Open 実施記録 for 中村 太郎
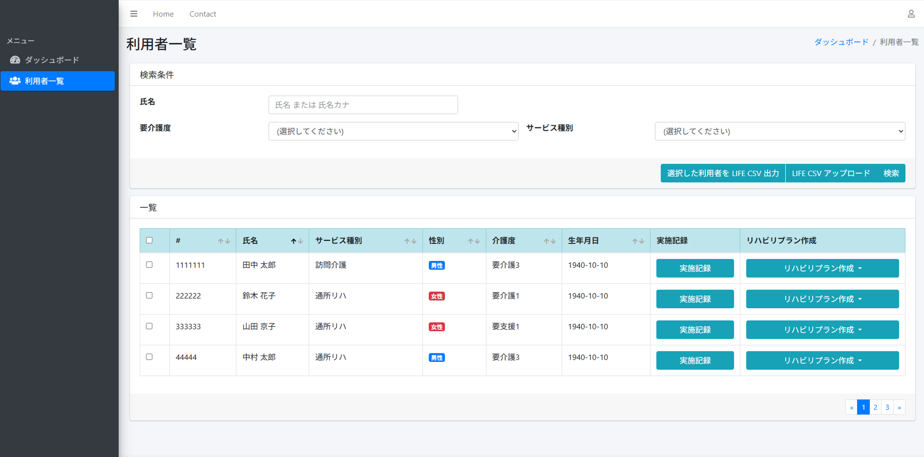This screenshot has width=924, height=457. point(695,360)
